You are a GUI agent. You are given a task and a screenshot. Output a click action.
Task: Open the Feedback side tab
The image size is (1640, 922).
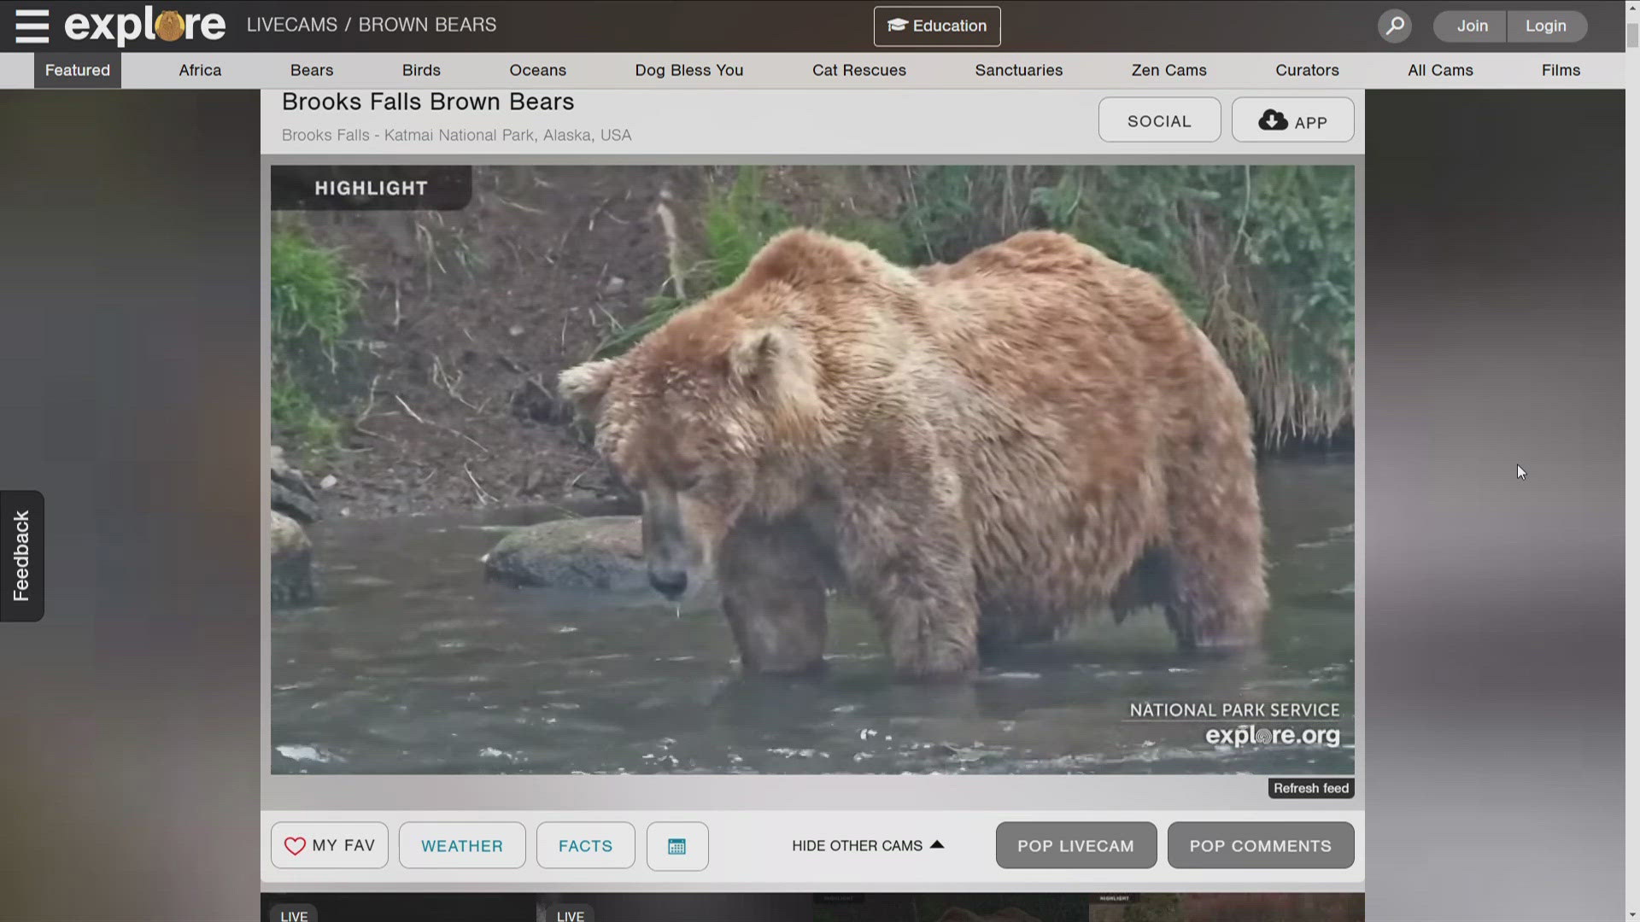(21, 556)
